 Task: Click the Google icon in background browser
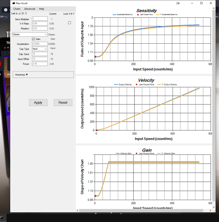[6, 10]
